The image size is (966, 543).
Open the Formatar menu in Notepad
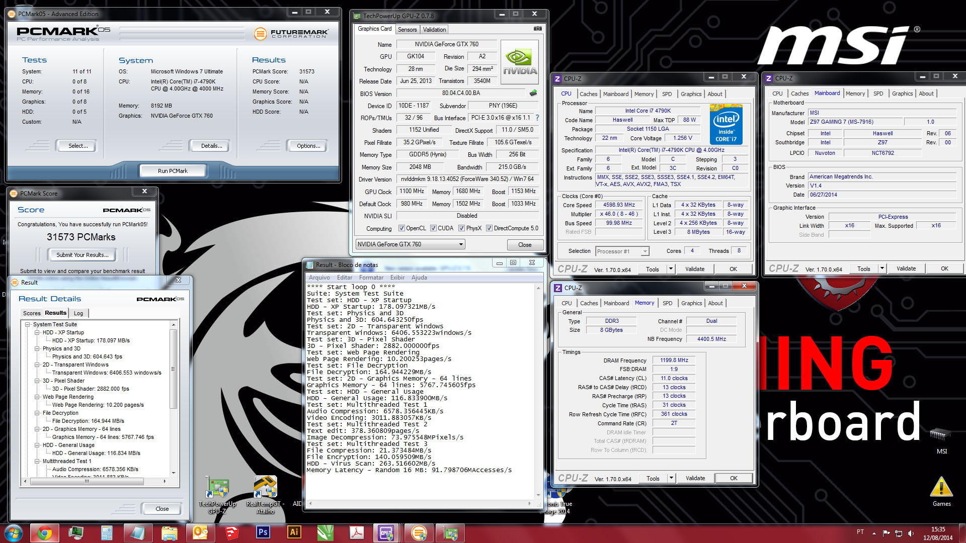point(371,278)
